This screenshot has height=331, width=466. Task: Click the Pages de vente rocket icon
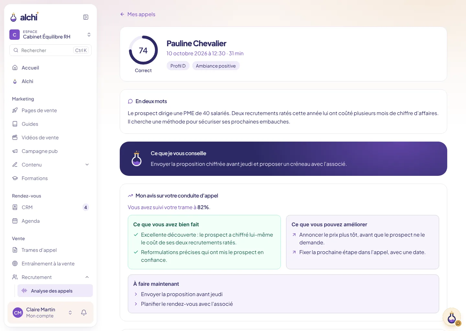pyautogui.click(x=15, y=110)
